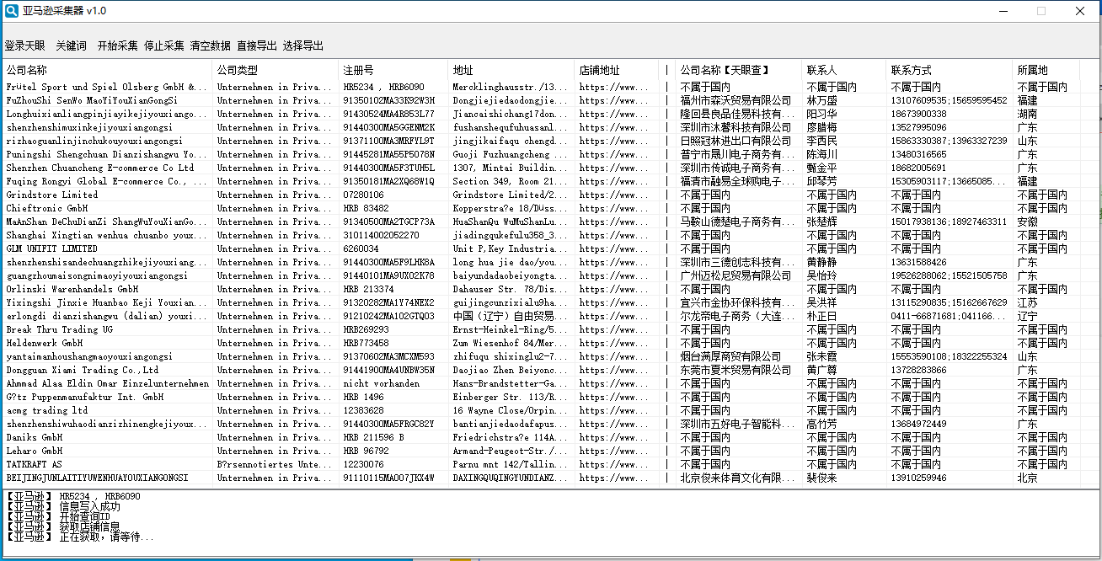Select the BEIJINGJUNLAITIYUWENHUAYOUXIANGONGSI row

(542, 478)
